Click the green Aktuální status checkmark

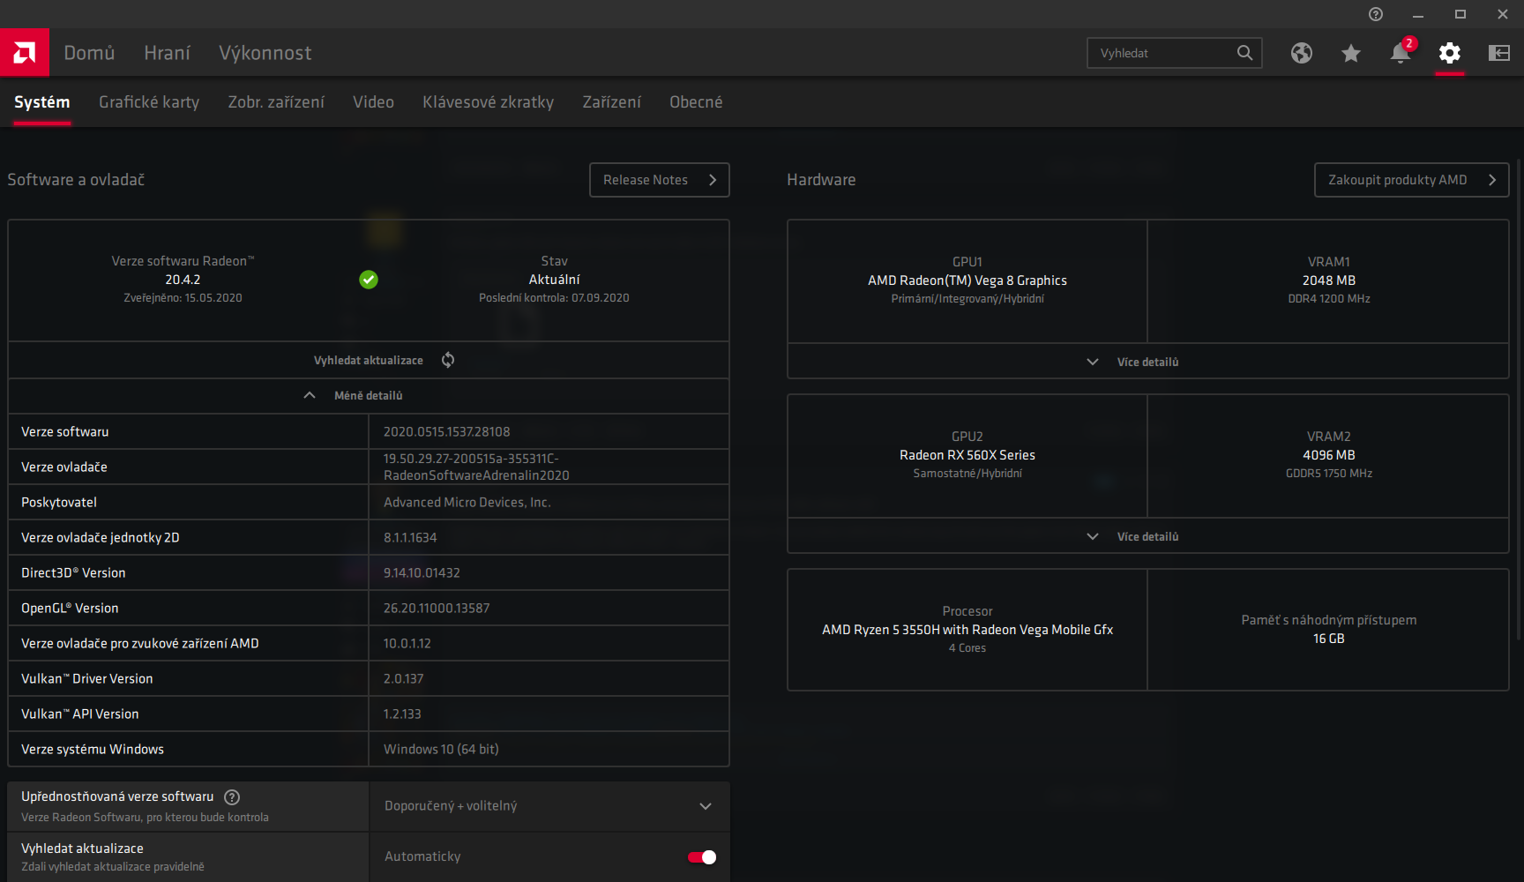(369, 280)
